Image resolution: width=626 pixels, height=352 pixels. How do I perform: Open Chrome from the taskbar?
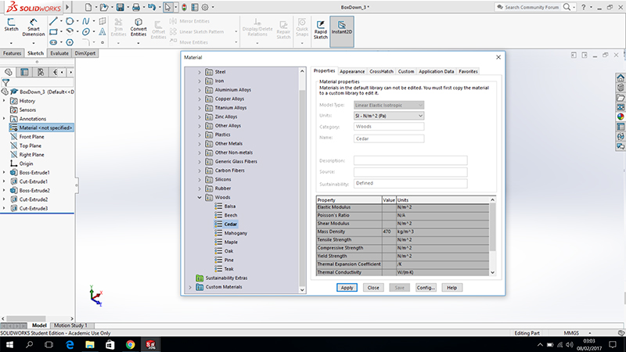[x=130, y=344]
